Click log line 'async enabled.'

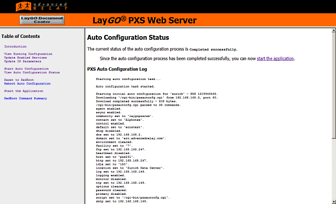coord(109,112)
